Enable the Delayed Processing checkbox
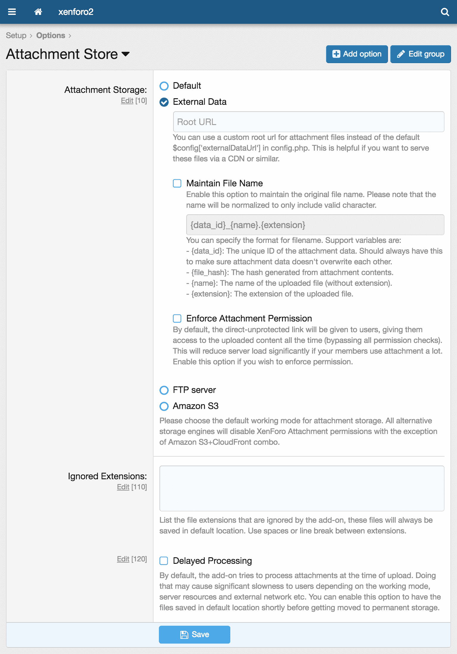Image resolution: width=457 pixels, height=654 pixels. point(164,561)
